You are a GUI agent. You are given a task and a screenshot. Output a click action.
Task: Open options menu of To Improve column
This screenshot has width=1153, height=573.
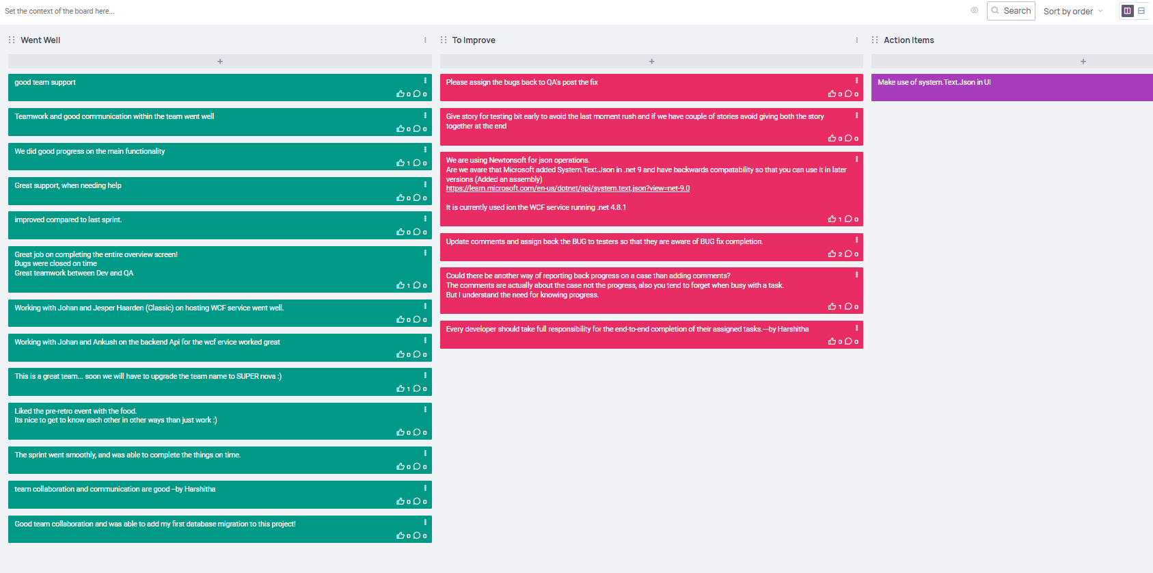point(856,40)
